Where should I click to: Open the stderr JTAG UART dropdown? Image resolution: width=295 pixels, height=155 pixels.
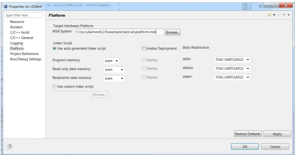[x=232, y=77]
